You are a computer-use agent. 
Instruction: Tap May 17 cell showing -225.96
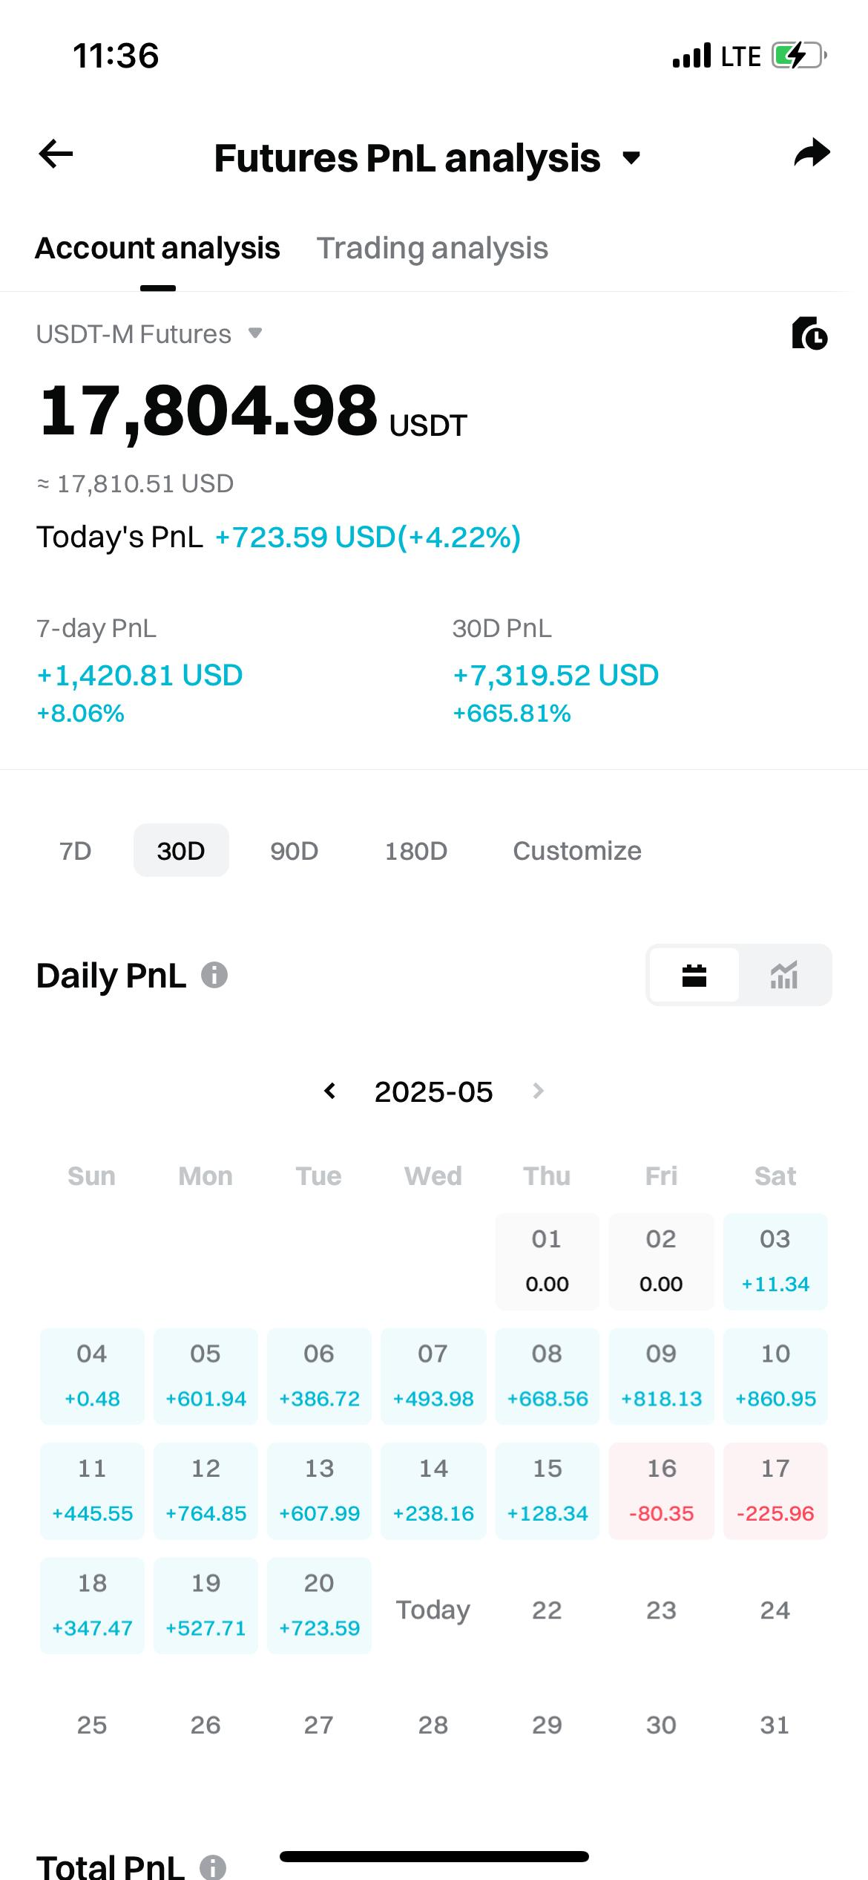[x=775, y=1490]
